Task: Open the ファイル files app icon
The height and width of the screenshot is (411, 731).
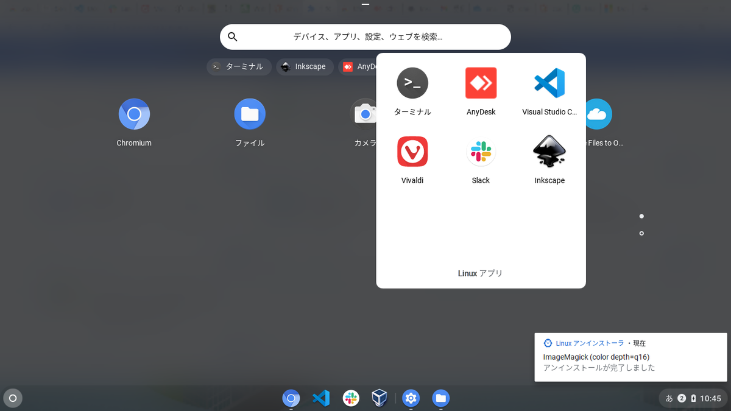Action: point(250,114)
